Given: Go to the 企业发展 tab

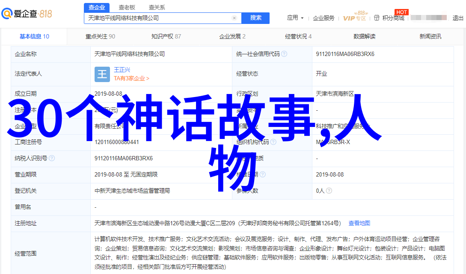Looking at the screenshot, I should tap(232, 36).
